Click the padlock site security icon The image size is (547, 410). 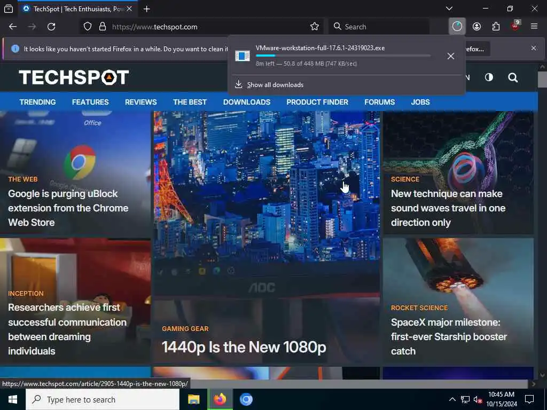[x=102, y=27]
